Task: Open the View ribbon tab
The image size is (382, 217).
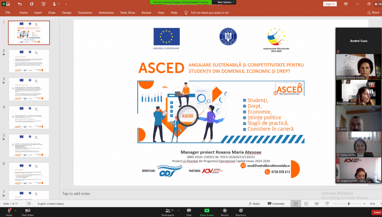Action: tap(161, 13)
